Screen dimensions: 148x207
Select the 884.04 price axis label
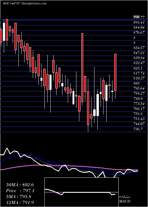point(139,28)
